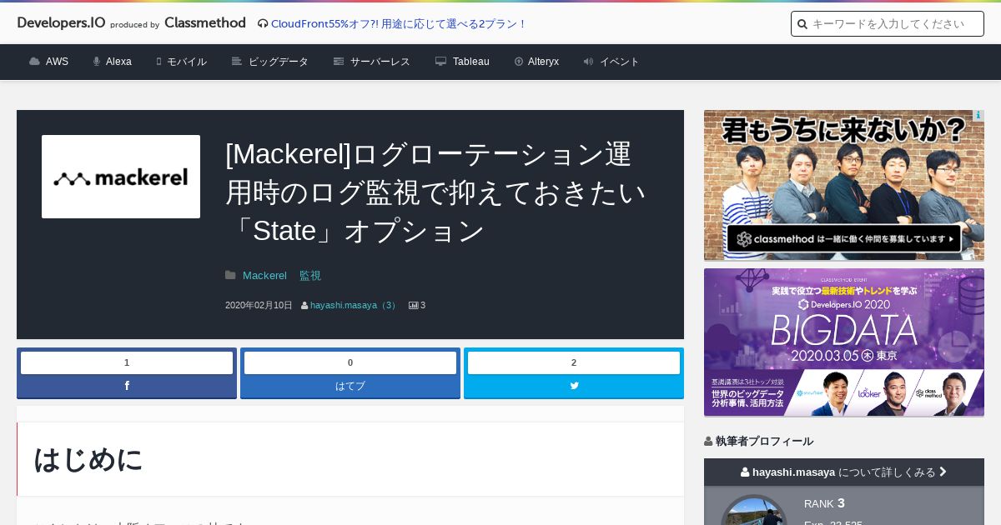The height and width of the screenshot is (525, 1001).
Task: Open hayashi.masaya について詳しくみる link
Action: (x=844, y=472)
